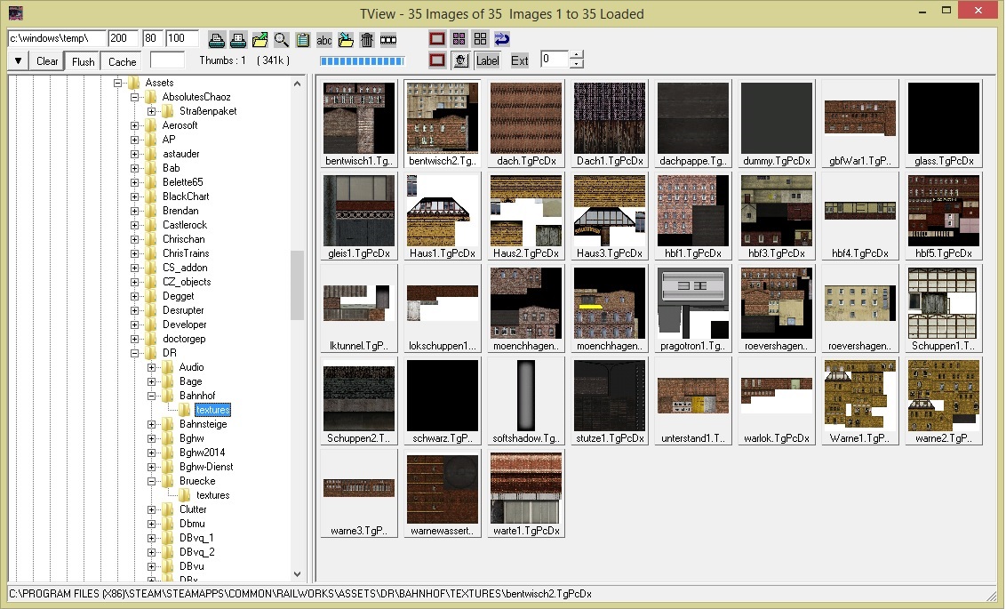Screen dimensions: 1006x609
Task: Select the Bahnsteige folder in tree
Action: click(203, 424)
